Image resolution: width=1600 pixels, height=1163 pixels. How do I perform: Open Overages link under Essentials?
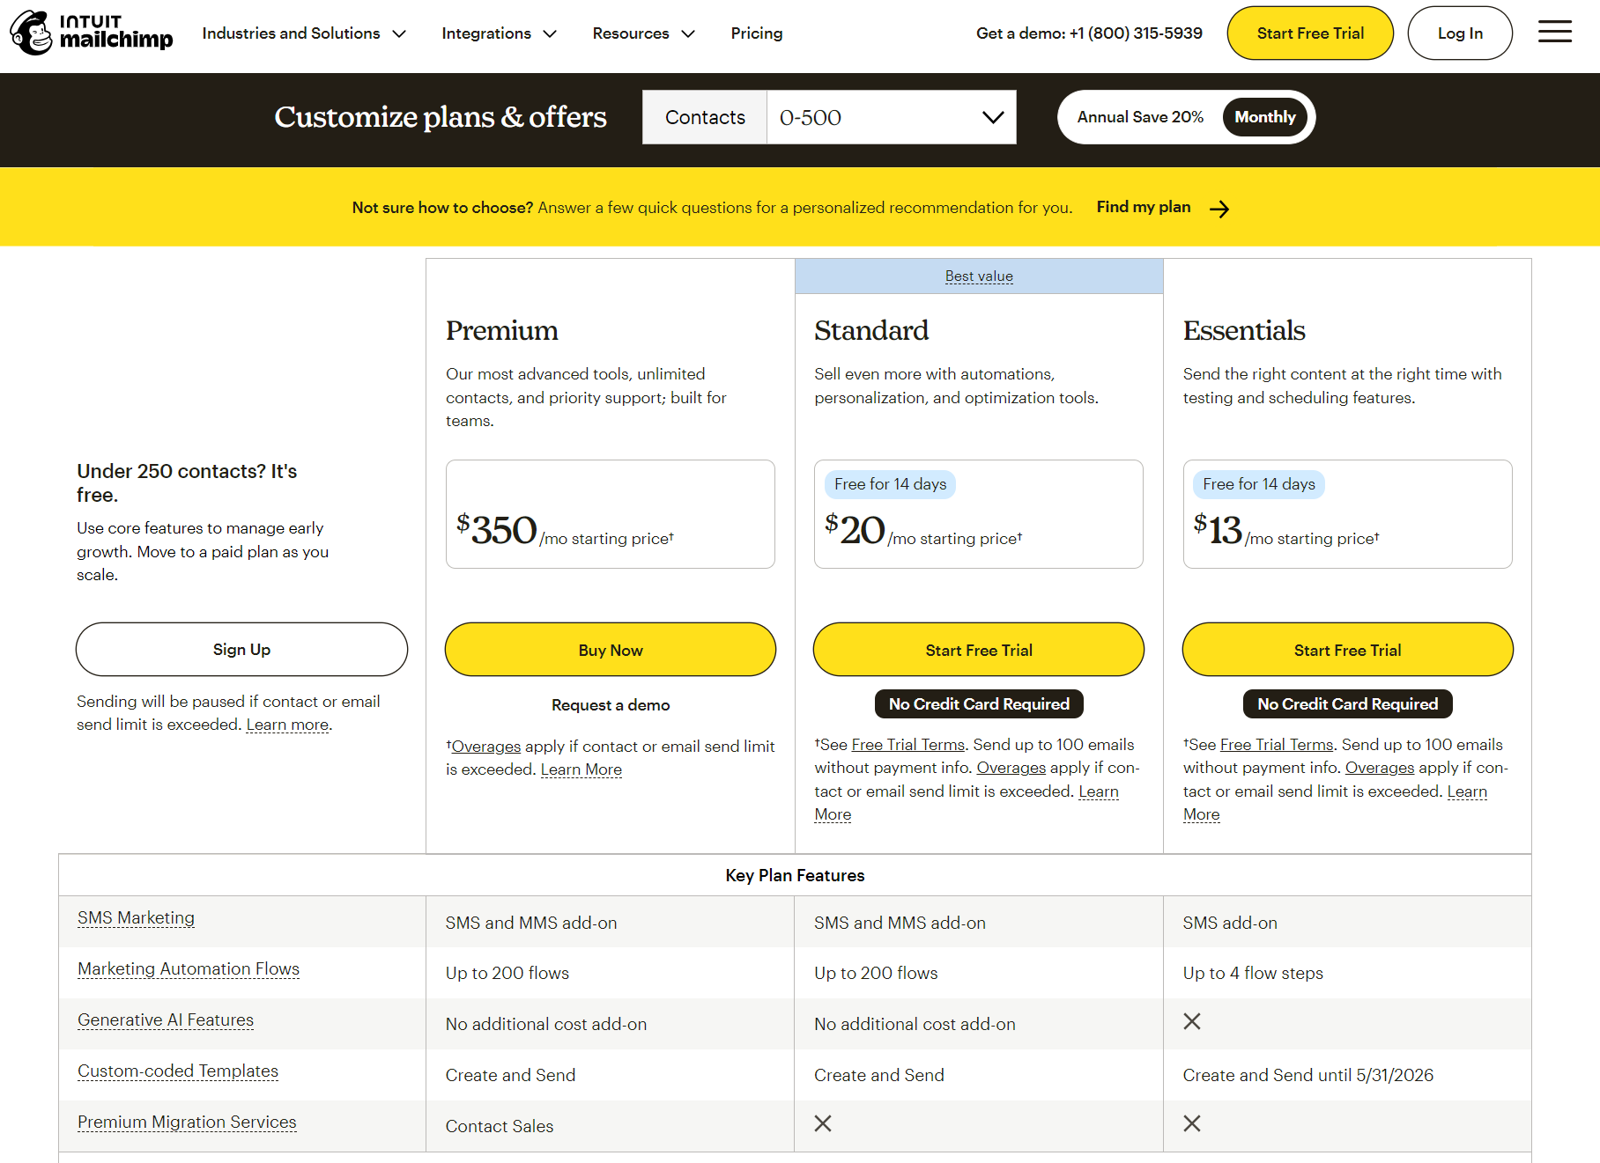point(1380,768)
